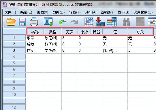Select row header 2
This screenshot has width=156, height=110.
(x=14, y=44)
